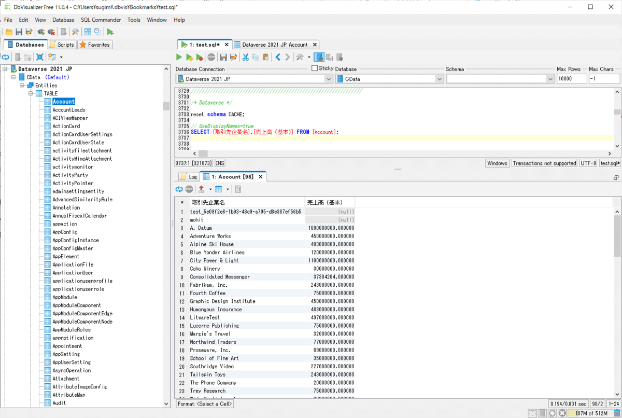
Task: Click the Tool Properties hammer-wrench icon in main toolbar
Action: coord(75,32)
